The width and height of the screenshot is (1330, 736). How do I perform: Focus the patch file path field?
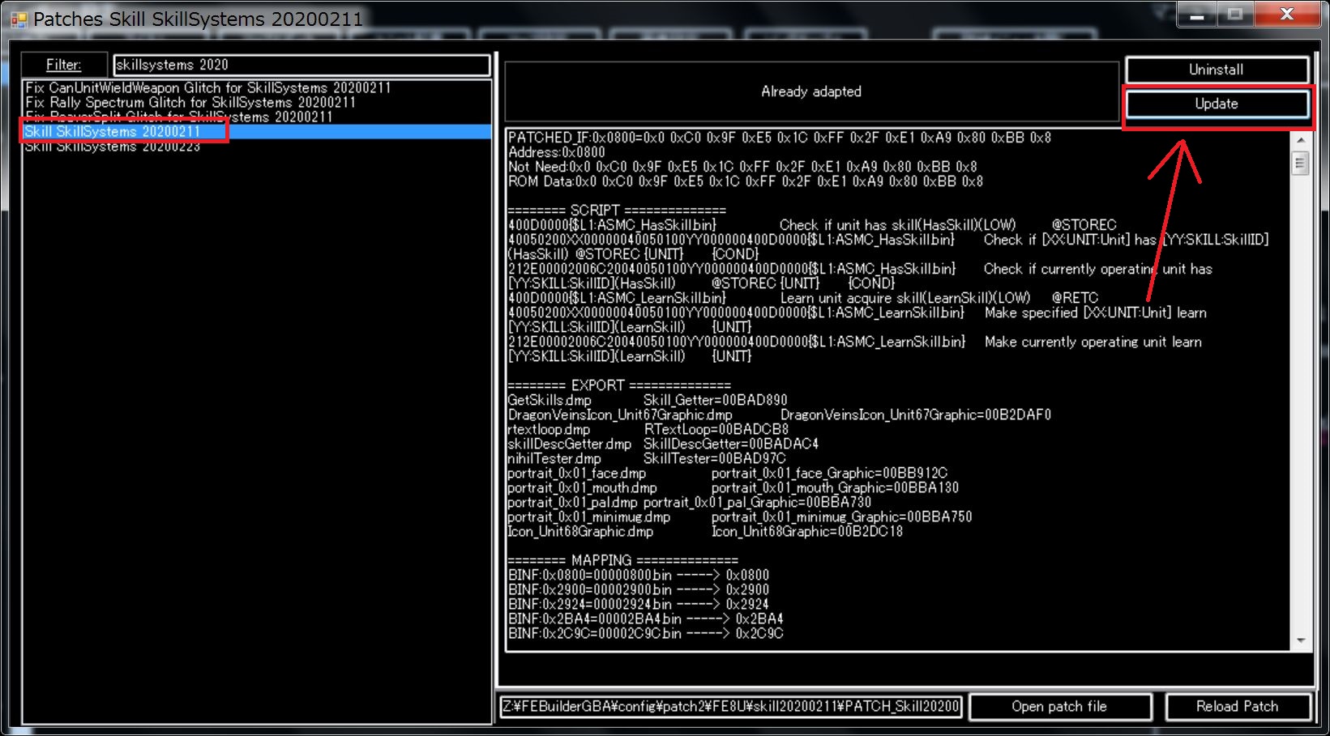click(x=730, y=706)
